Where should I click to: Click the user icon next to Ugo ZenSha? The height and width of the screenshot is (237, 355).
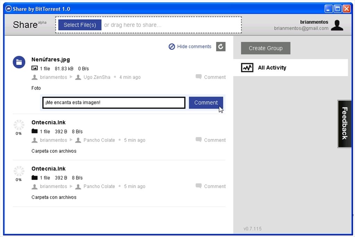point(78,77)
